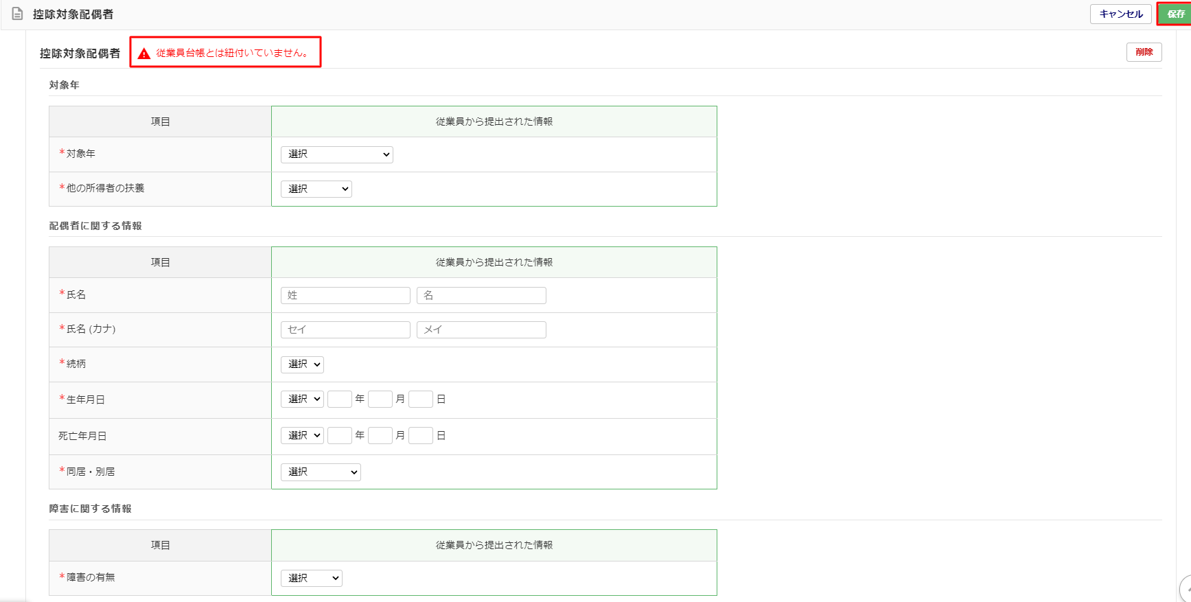Click the セイ kana input field
The image size is (1191, 602).
pos(345,329)
